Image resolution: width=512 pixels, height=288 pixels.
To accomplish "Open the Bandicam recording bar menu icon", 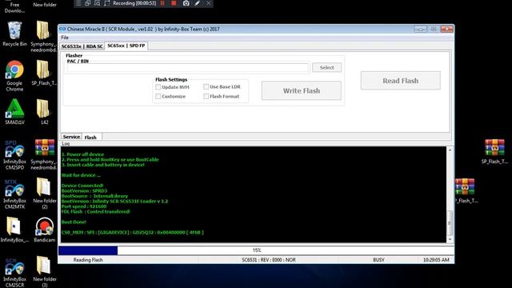I will pos(78,3).
